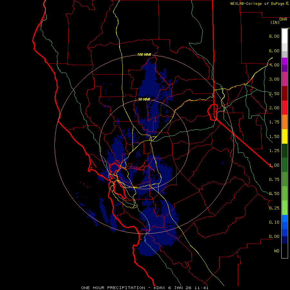Click the 3.00 legend value
The image size is (290, 290).
274,79
